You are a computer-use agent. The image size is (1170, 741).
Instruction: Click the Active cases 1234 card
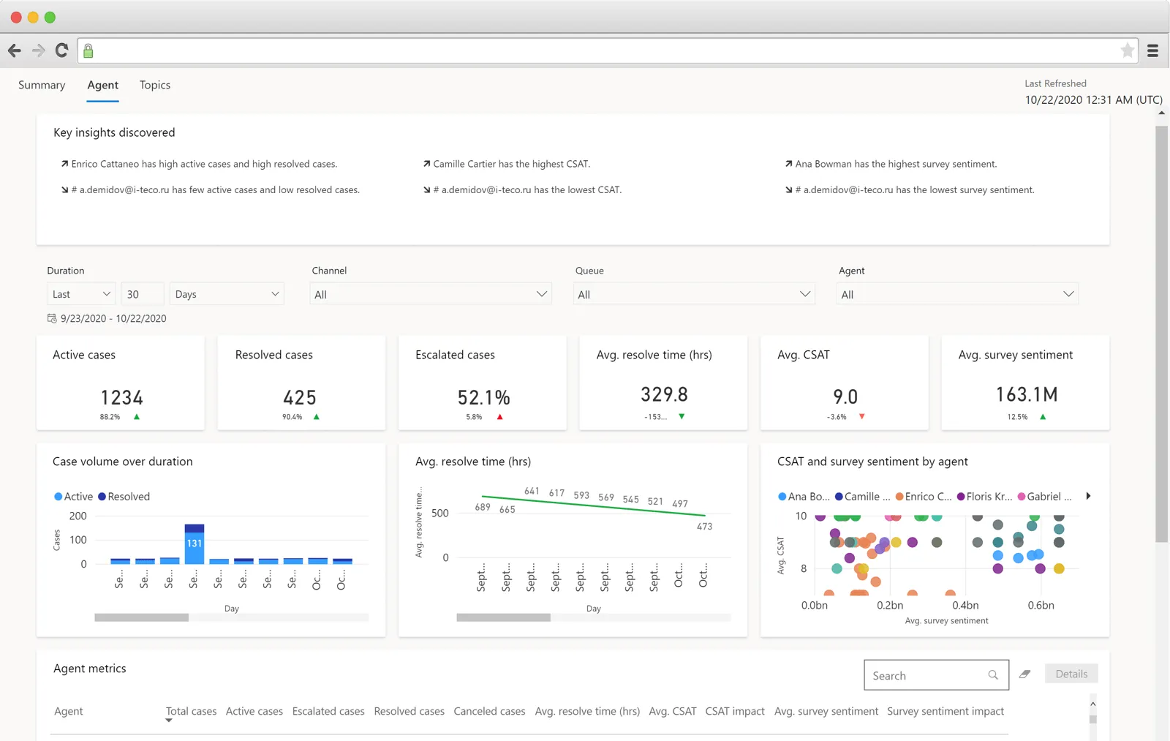[121, 383]
